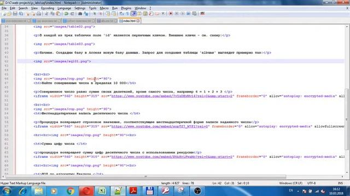
Task: Open the Settings menu
Action: coord(80,8)
